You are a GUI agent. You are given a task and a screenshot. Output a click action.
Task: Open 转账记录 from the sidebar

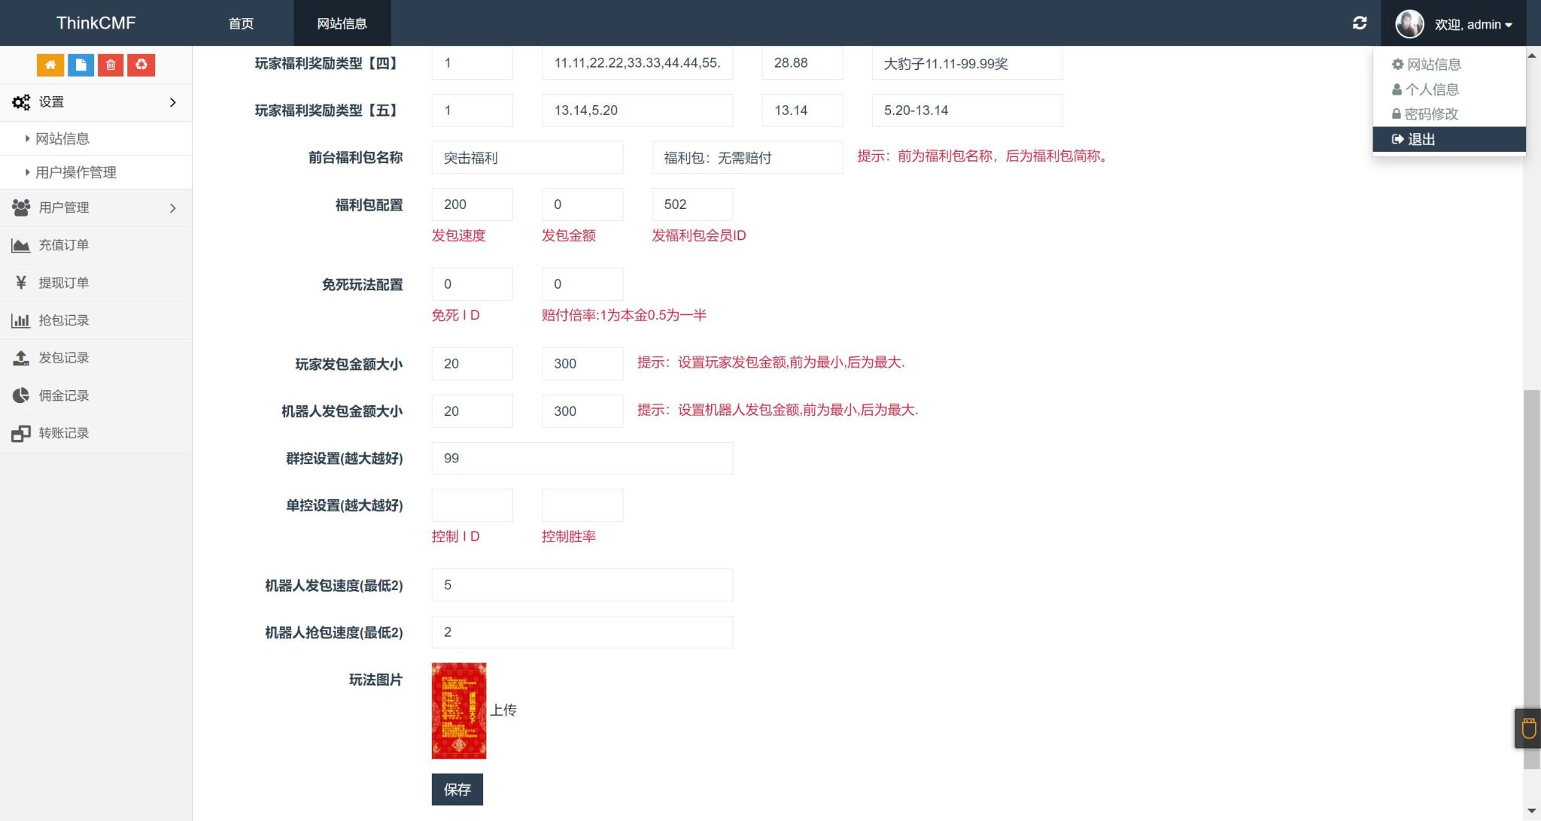pos(64,433)
